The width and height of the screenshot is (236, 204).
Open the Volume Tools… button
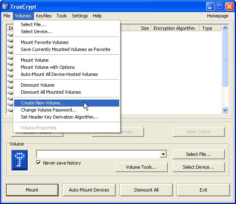(141, 167)
